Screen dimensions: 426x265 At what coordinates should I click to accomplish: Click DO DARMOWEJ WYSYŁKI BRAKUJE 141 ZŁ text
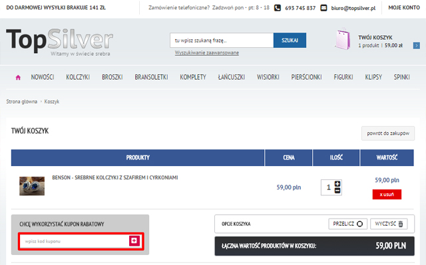point(56,7)
